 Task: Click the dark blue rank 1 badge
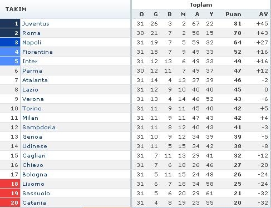point(10,24)
